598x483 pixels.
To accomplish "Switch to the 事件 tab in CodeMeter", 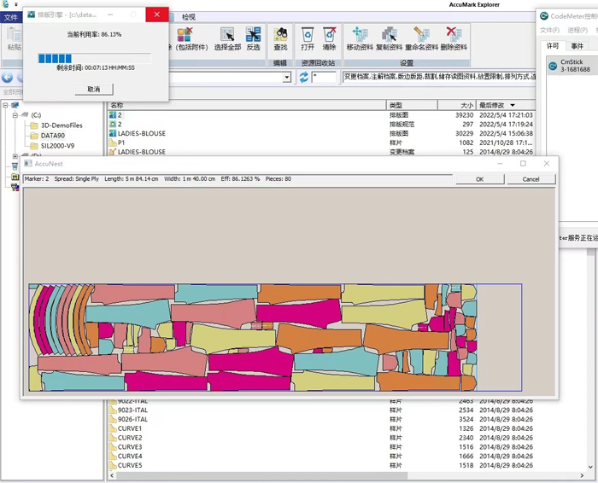I will coord(577,46).
